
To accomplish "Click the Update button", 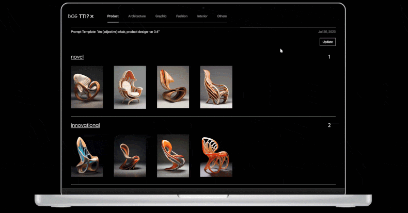I will [x=327, y=42].
